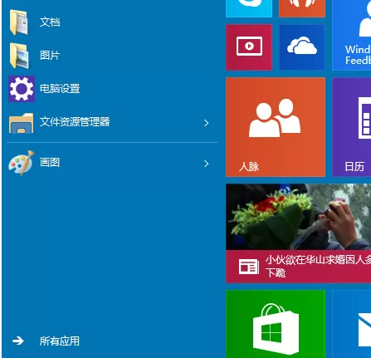Open the Video play tile
Screen dimensions: 371x358
[249, 47]
